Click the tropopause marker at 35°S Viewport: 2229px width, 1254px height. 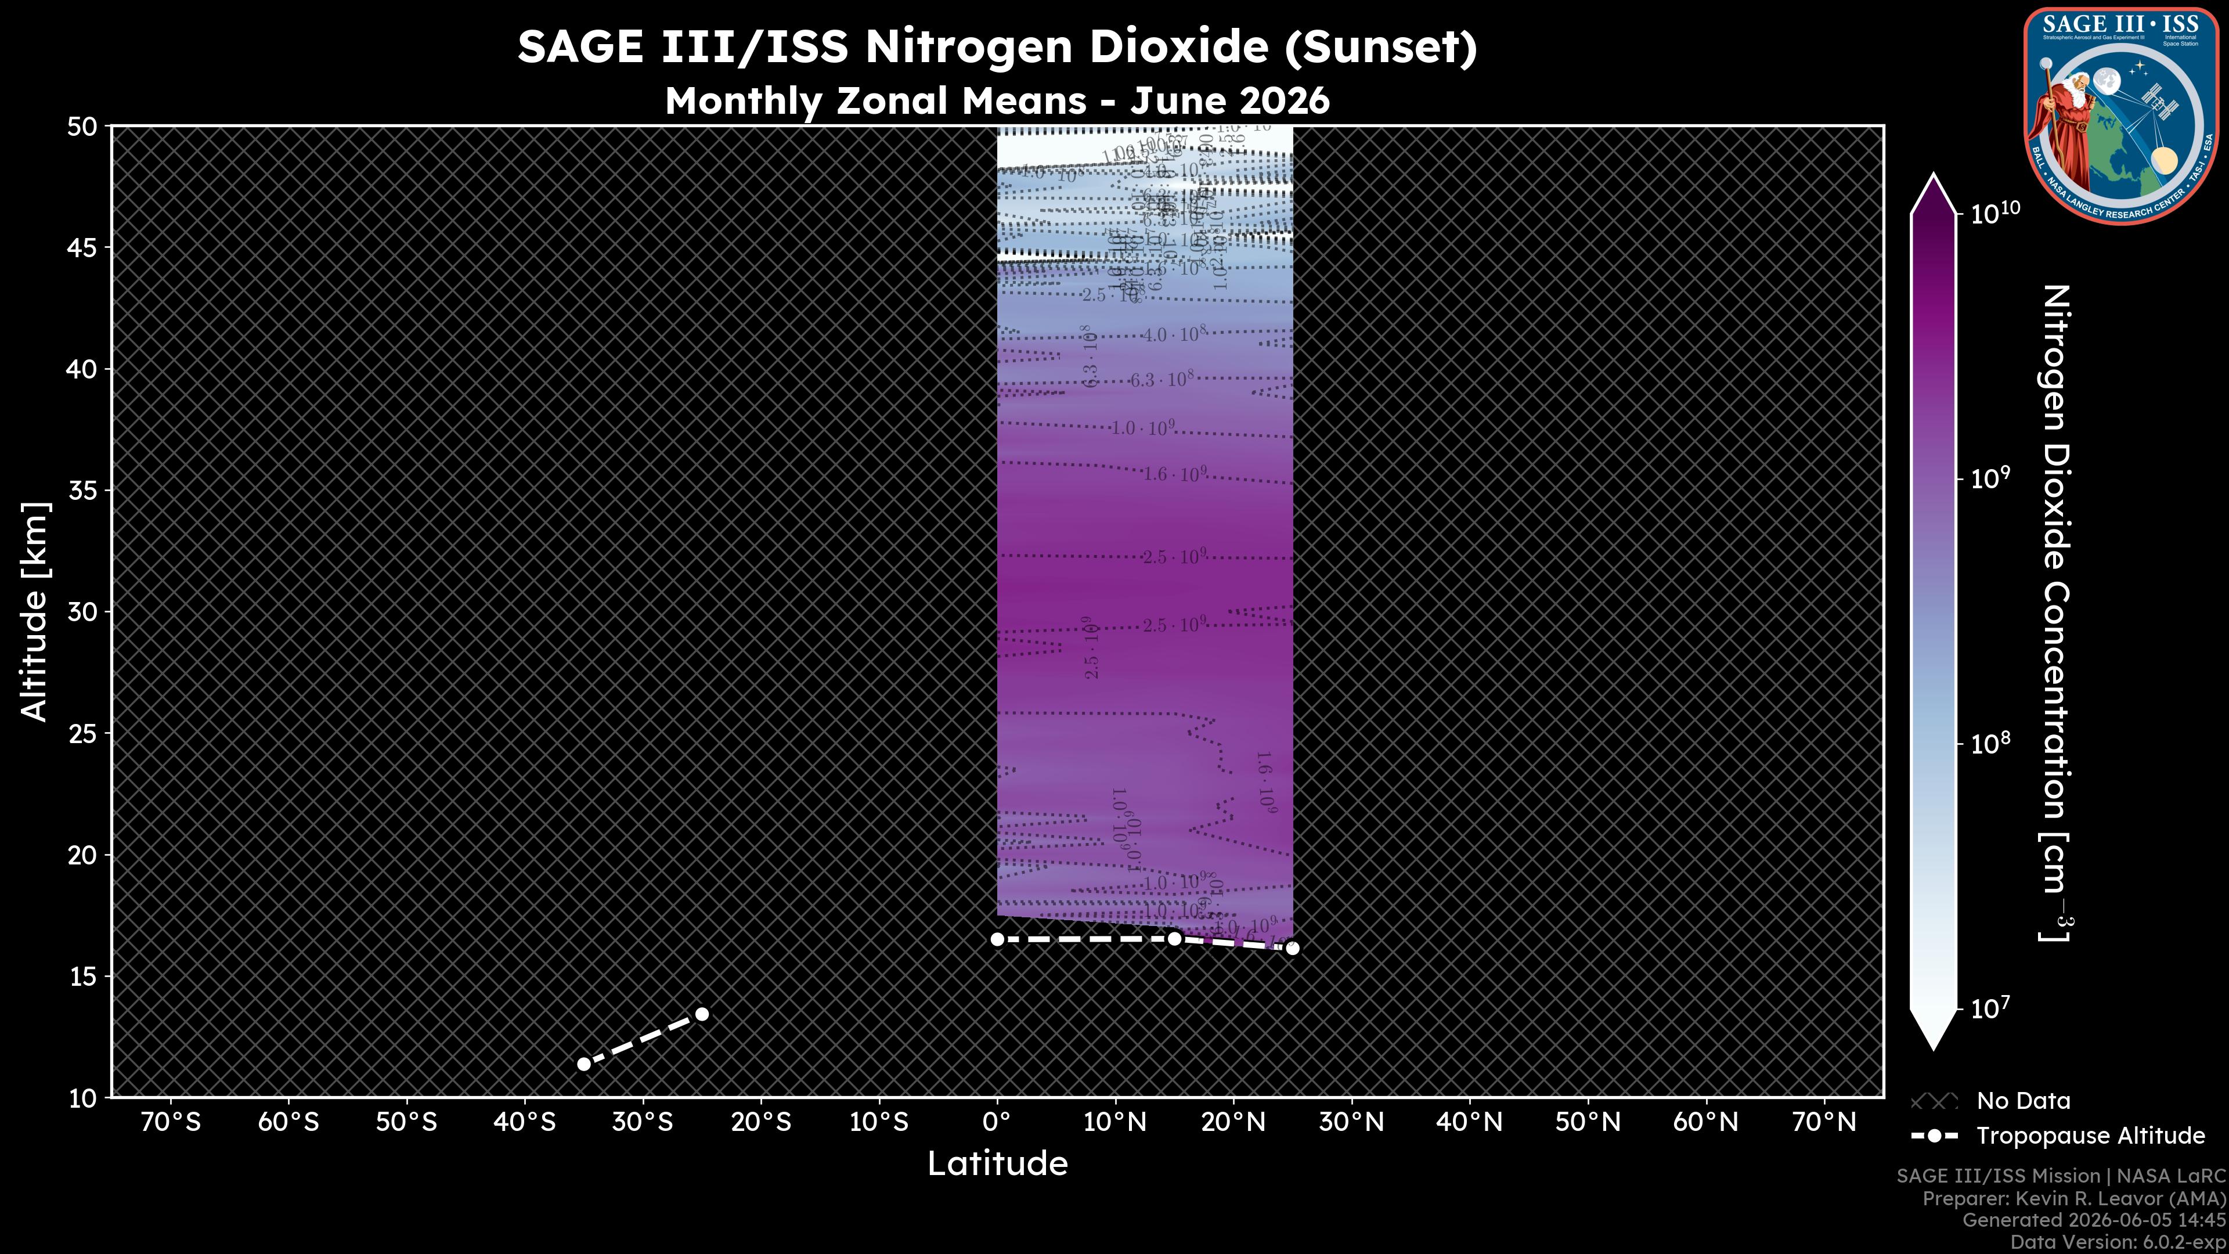[x=584, y=1064]
